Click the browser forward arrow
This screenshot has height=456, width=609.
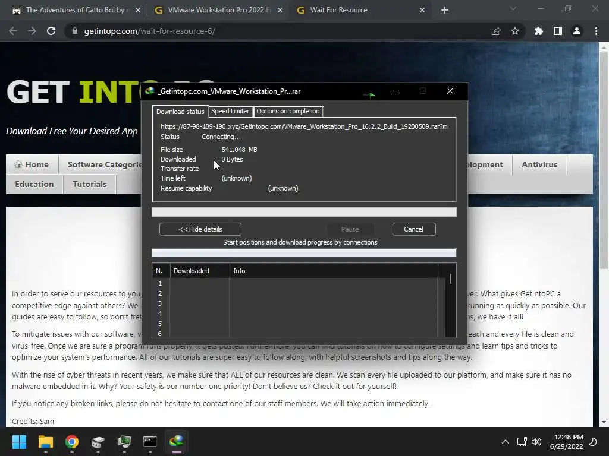tap(32, 31)
